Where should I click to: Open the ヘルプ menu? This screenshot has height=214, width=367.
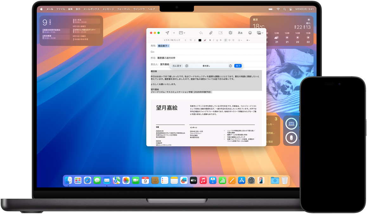point(151,9)
